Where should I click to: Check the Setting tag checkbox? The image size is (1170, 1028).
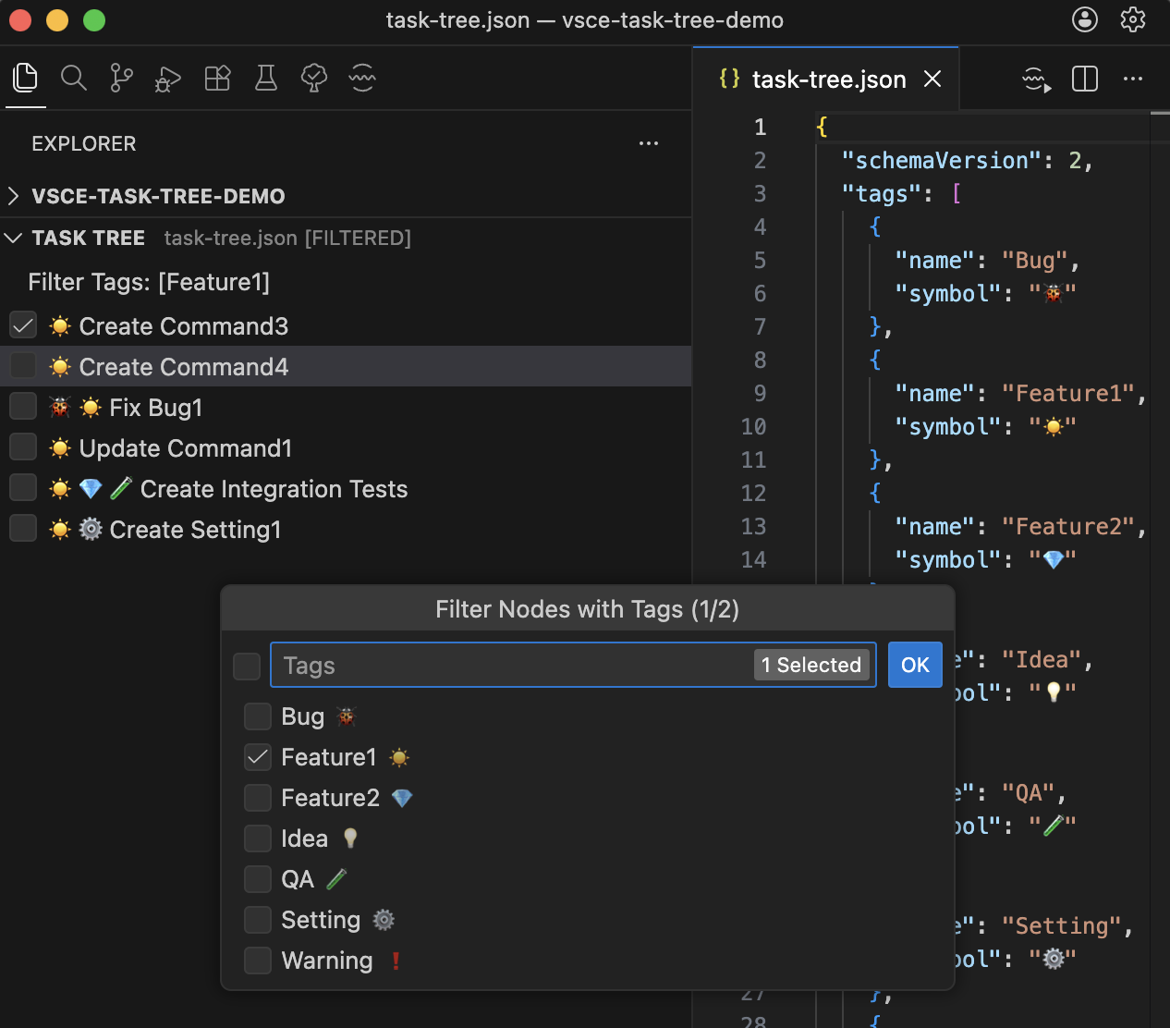(x=258, y=920)
